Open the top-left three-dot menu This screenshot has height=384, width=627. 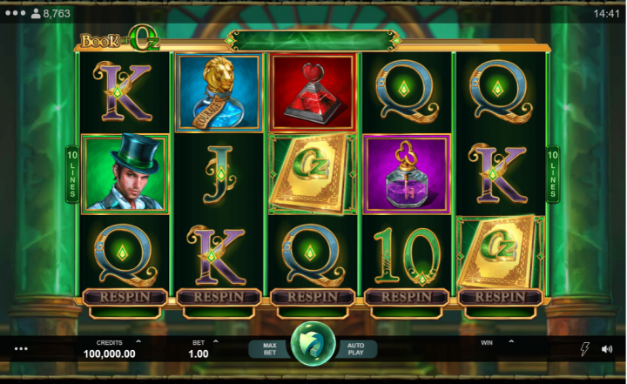point(16,13)
